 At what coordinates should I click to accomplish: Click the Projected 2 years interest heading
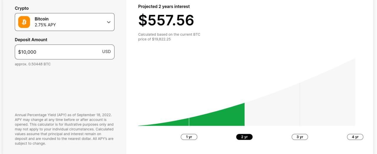coord(164,6)
